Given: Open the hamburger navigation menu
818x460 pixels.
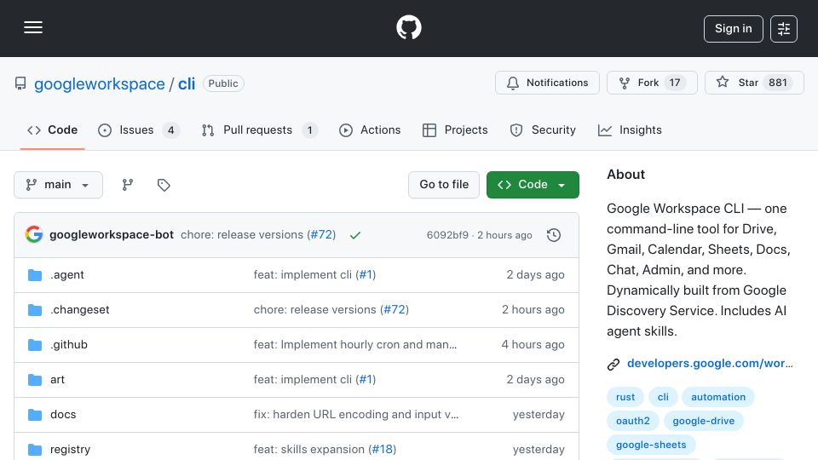Looking at the screenshot, I should (33, 27).
